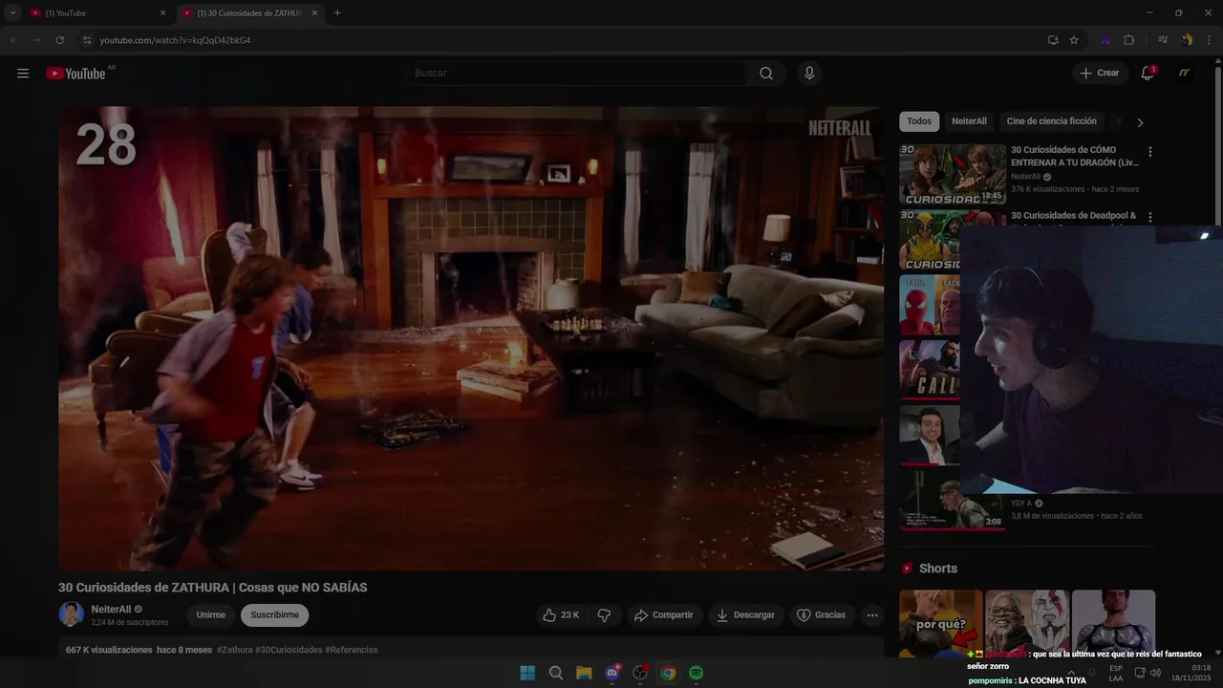Open Chrome three-dot menu
This screenshot has height=688, width=1223.
[x=1210, y=40]
